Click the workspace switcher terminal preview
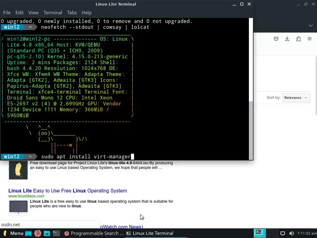Image resolution: width=317 pixels, height=238 pixels. (260, 233)
